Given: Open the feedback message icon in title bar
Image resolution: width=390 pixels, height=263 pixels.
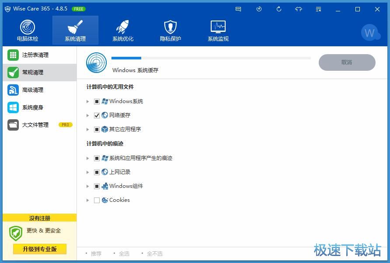Looking at the screenshot, I should (x=238, y=9).
